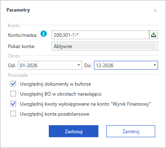Open the Pokaż konta Aktywne dropdown
The image size is (166, 148).
coord(105,46)
